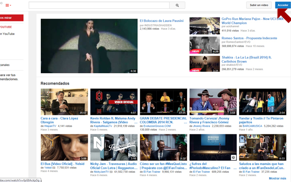Open the KapitalMusicTv channel link

click(103, 126)
